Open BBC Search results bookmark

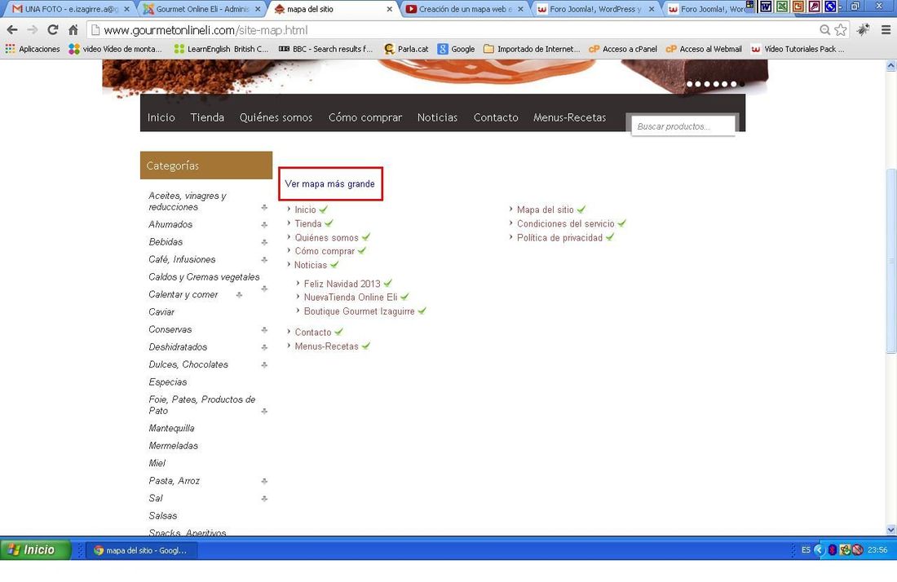[x=325, y=49]
